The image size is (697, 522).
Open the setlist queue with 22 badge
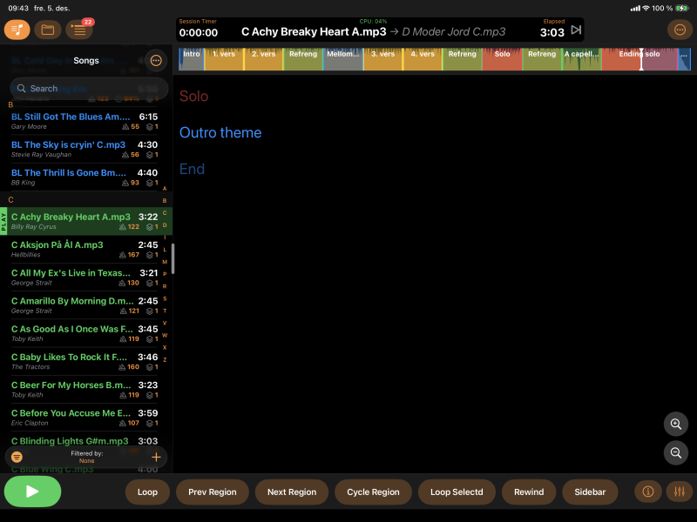[79, 30]
